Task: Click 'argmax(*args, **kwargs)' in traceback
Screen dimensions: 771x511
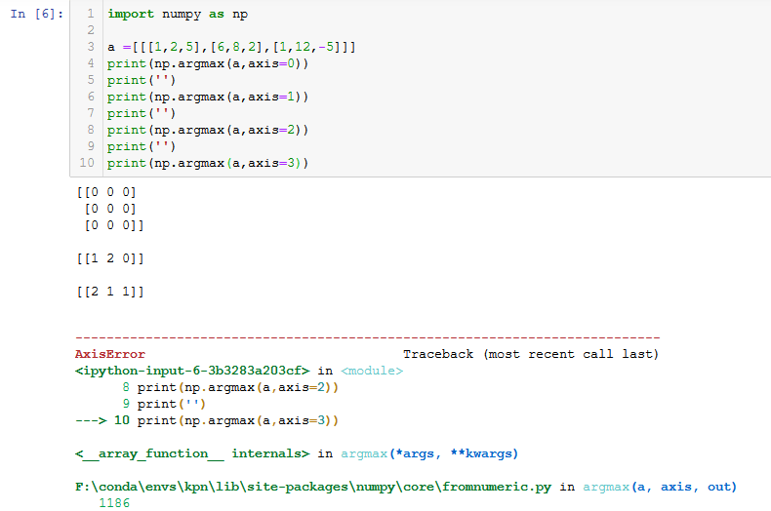Action: point(429,453)
